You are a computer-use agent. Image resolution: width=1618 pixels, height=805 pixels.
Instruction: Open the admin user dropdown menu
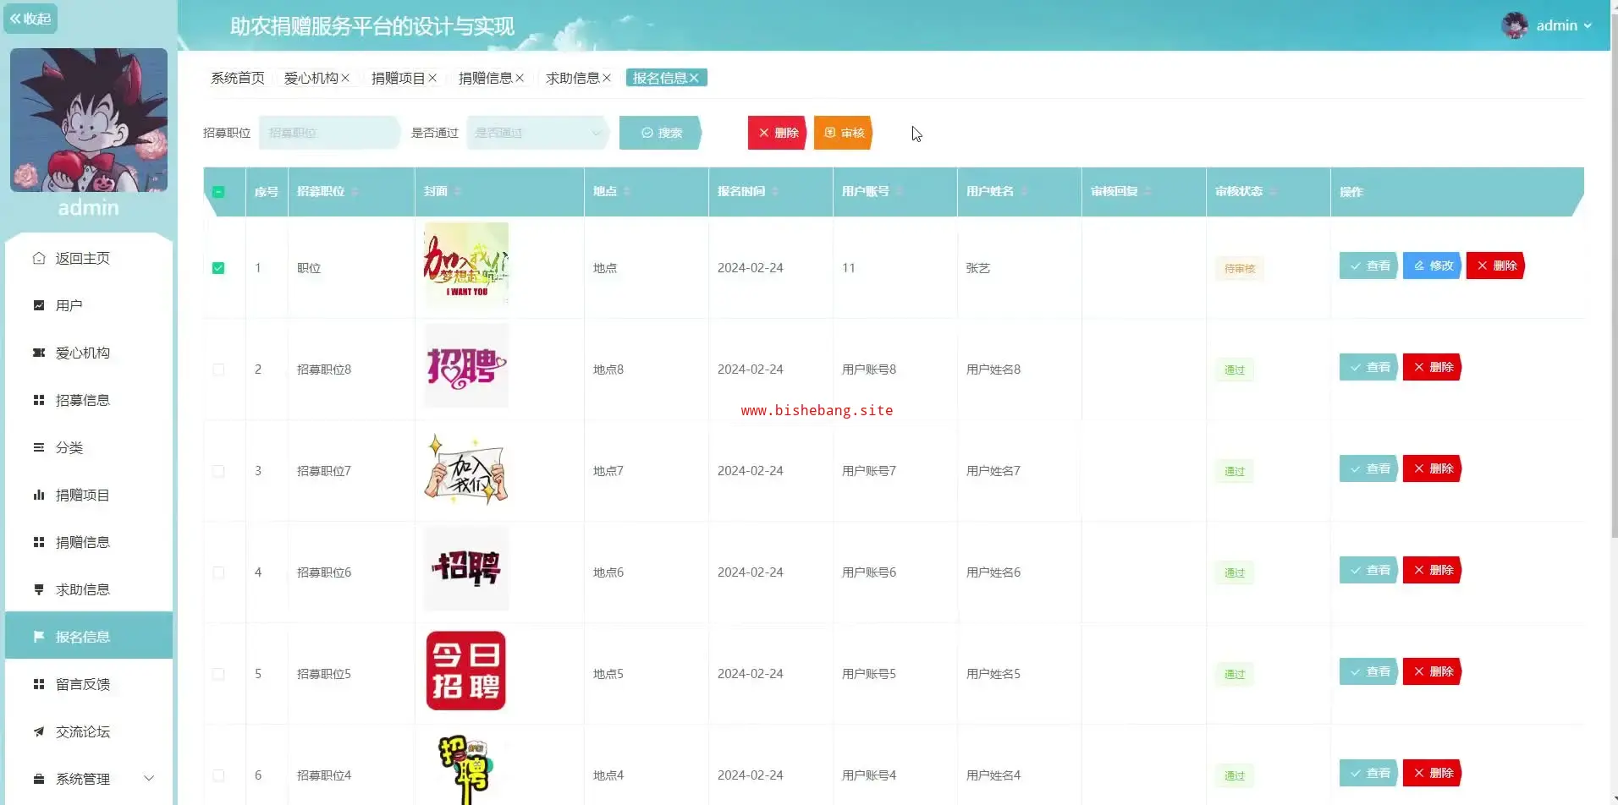tap(1565, 25)
